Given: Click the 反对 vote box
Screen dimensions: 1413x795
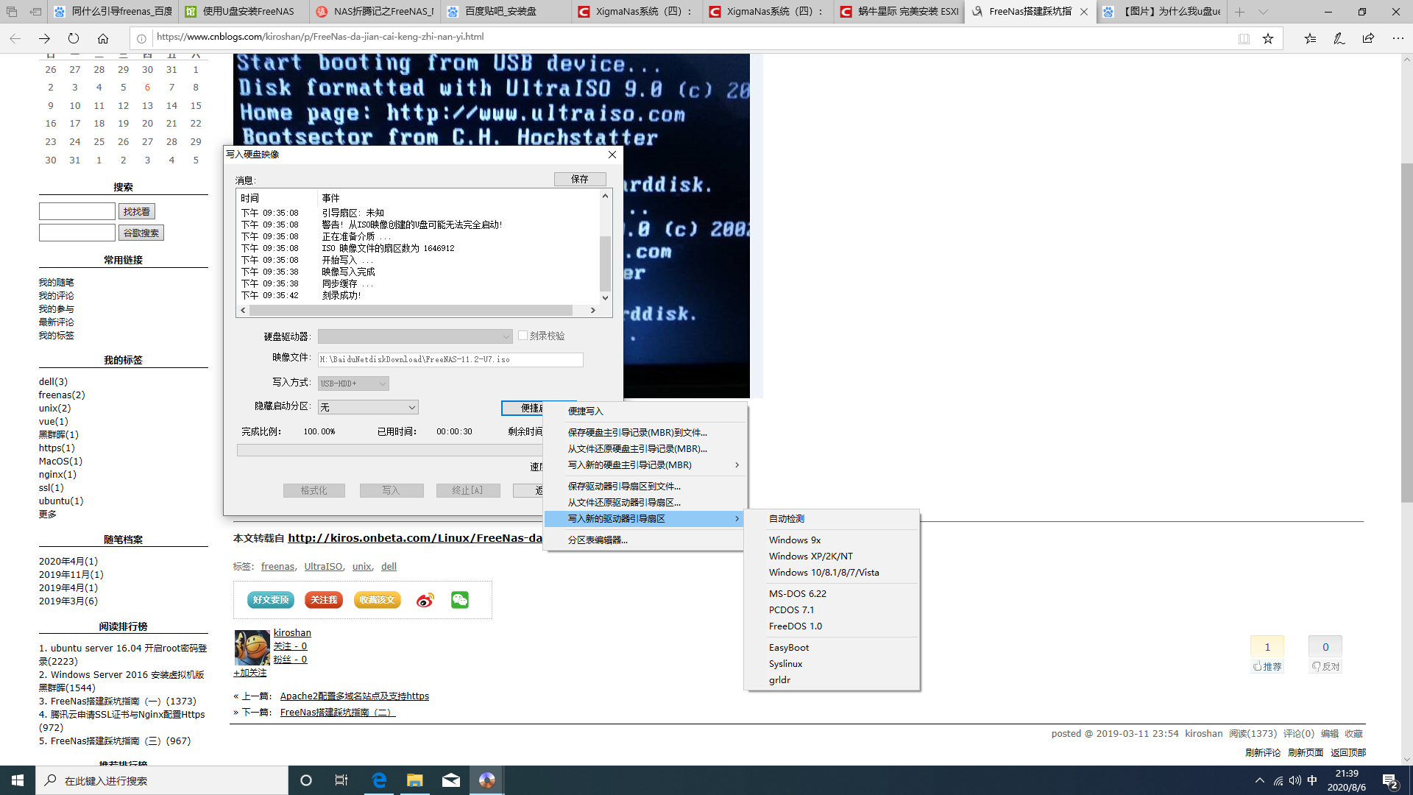Looking at the screenshot, I should pyautogui.click(x=1325, y=654).
